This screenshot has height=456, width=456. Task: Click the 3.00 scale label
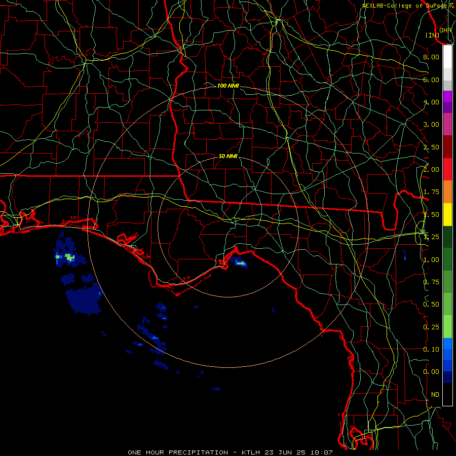point(431,125)
